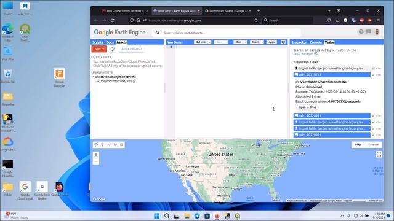Click ADD A PROJECT button
This screenshot has width=394, height=221.
tap(132, 49)
